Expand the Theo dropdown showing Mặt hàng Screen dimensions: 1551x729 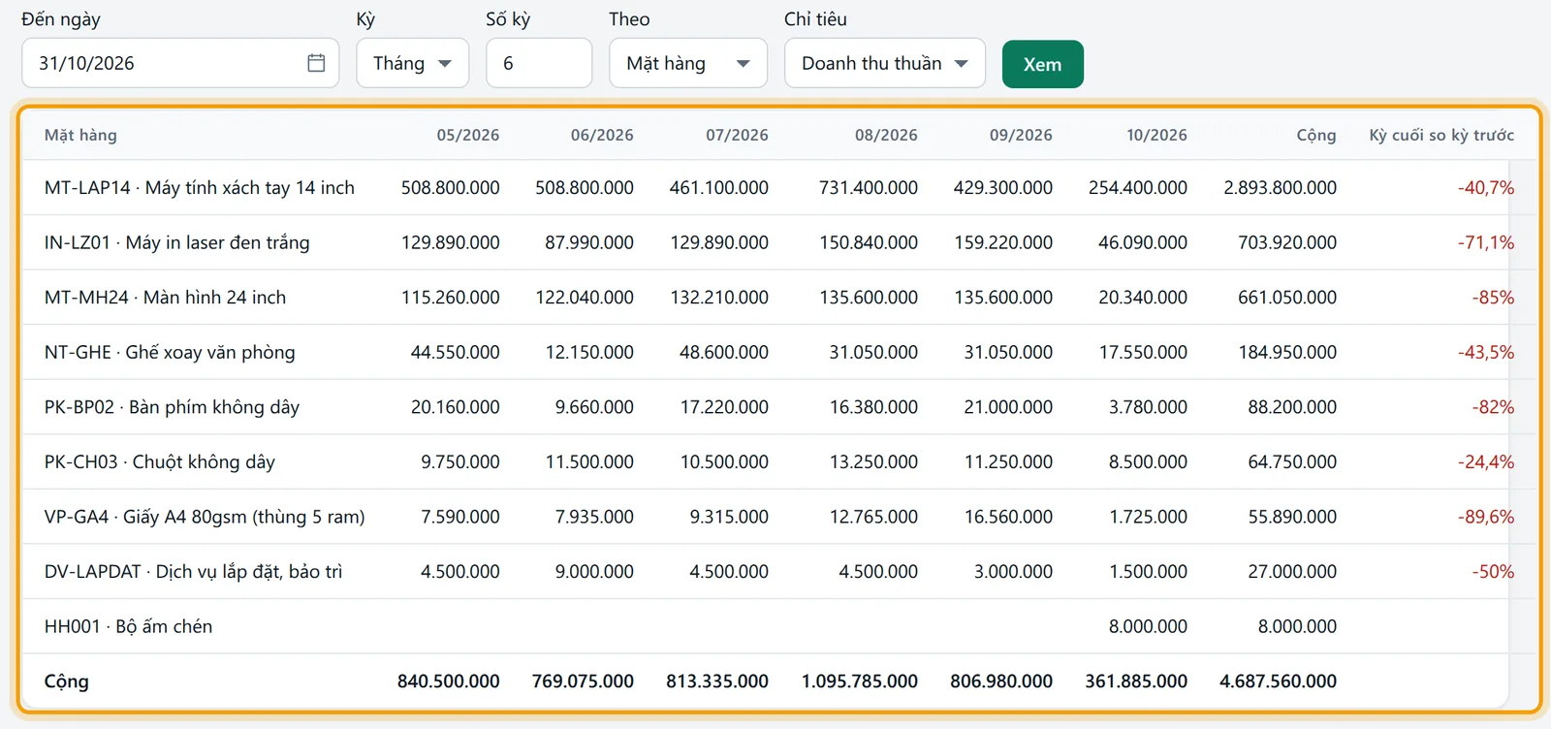click(688, 63)
